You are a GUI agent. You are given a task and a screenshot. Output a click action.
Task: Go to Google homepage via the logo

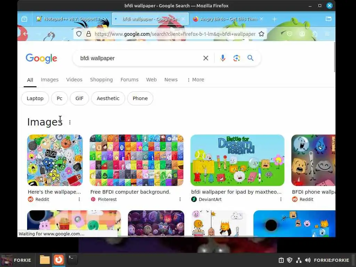click(x=41, y=58)
